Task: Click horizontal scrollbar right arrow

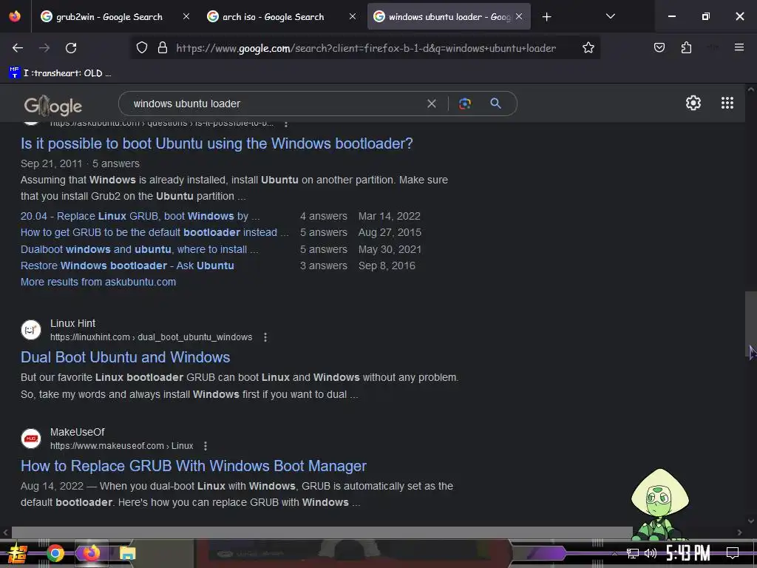Action: [x=739, y=532]
